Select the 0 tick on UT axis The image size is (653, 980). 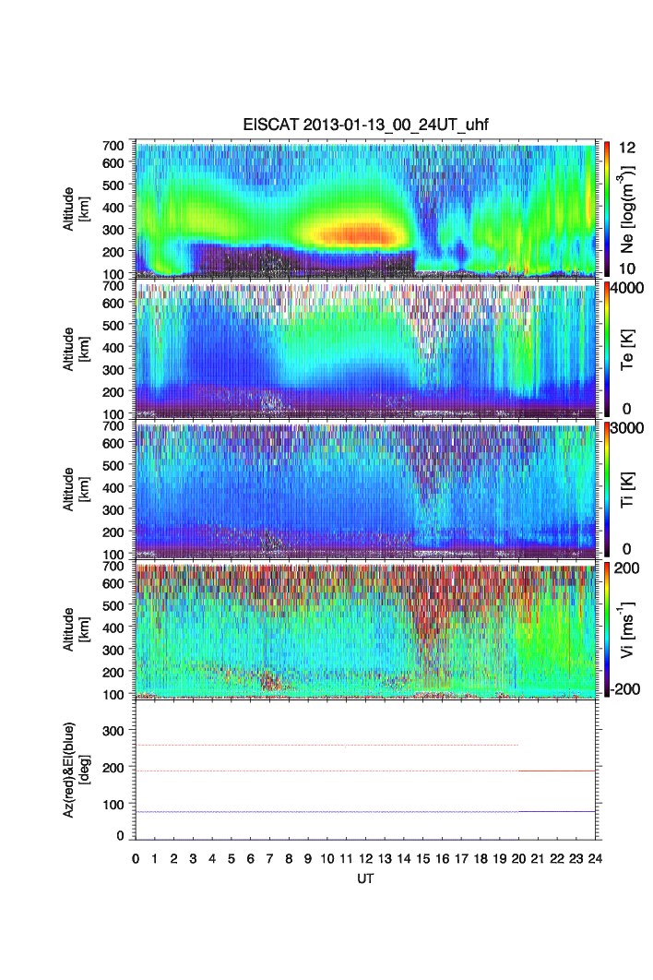pos(136,858)
